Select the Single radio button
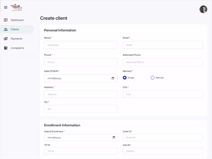 (125, 78)
